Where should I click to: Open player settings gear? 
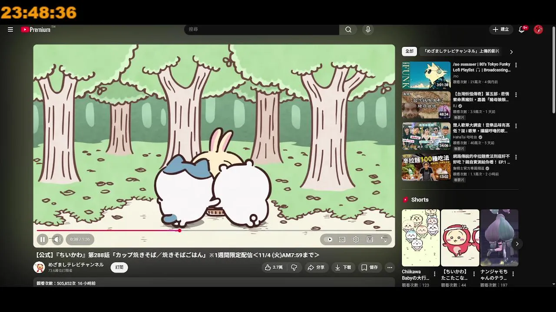click(x=356, y=239)
